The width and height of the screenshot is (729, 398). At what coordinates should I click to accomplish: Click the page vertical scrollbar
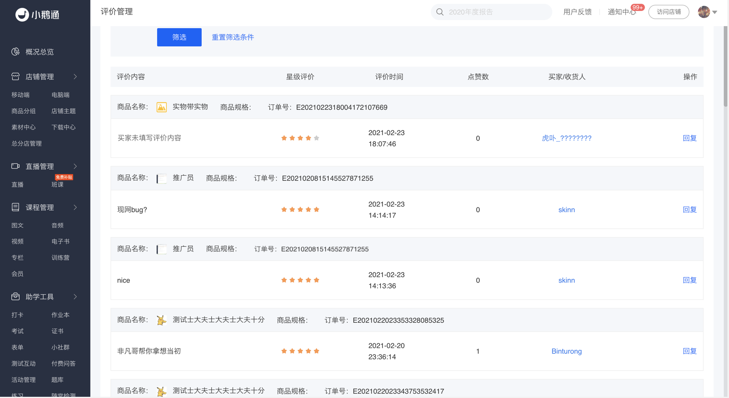pos(726,66)
